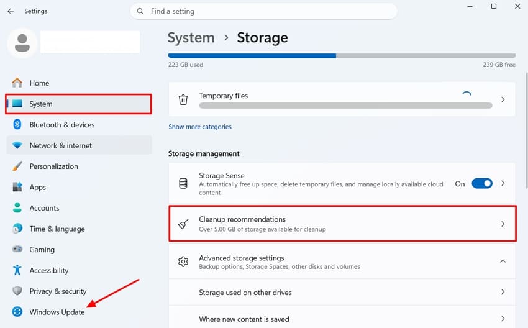
Task: Click the vertical scrollbar on right
Action: point(526,130)
